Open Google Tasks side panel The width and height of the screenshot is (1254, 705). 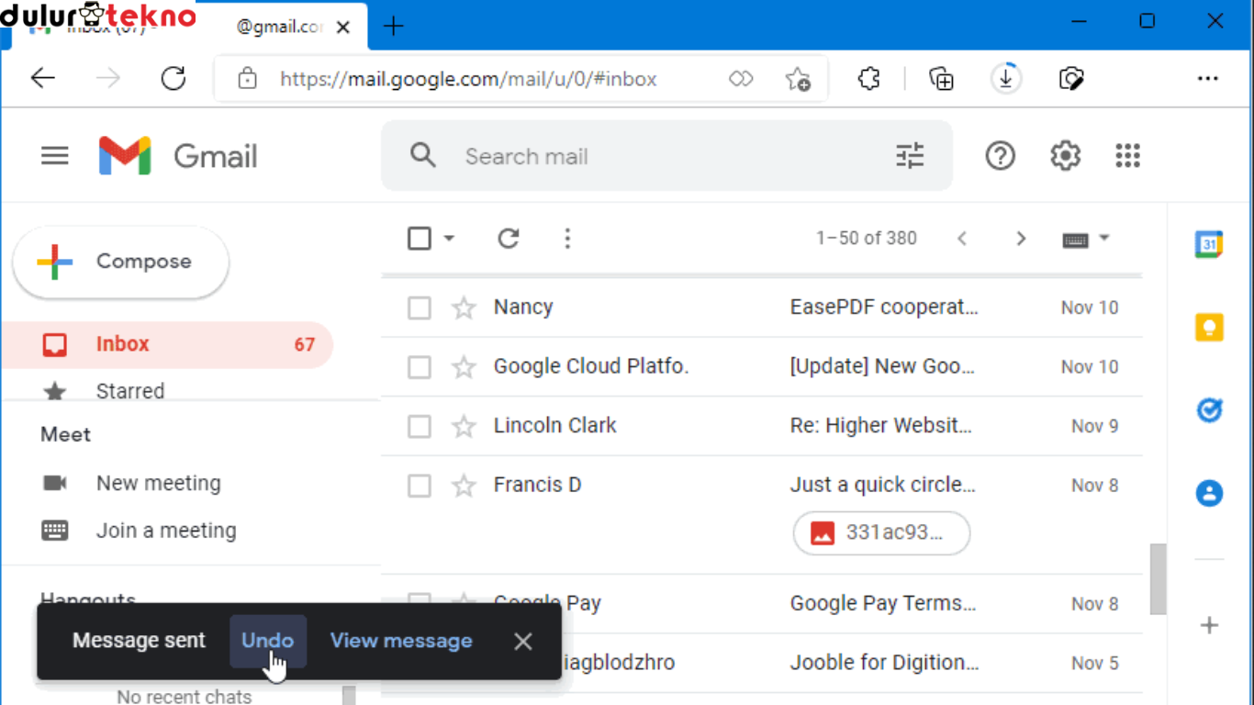[1209, 409]
